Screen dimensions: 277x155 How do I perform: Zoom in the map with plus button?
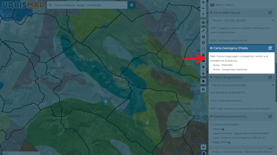pos(203,2)
